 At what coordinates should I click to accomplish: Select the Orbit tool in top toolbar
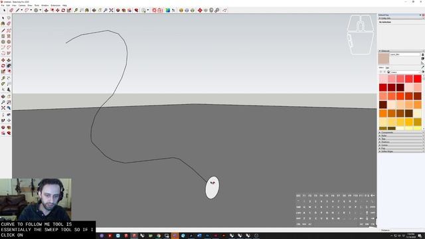94,11
